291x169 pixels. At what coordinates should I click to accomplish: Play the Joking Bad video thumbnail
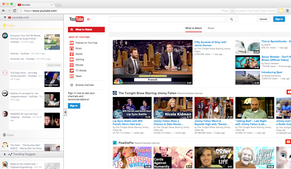255,108
